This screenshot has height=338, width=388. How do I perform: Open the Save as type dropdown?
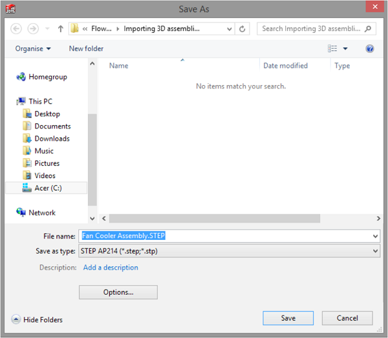(x=229, y=251)
